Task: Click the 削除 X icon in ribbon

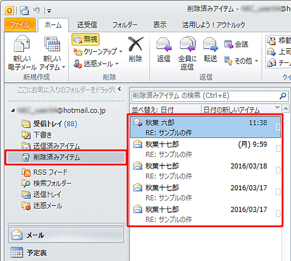Action: [x=136, y=44]
